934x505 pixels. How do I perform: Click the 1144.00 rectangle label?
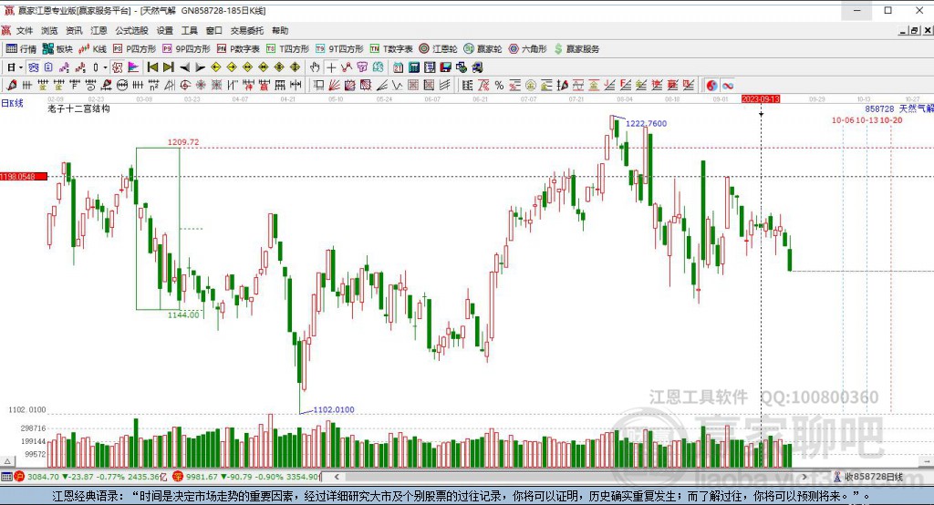183,315
